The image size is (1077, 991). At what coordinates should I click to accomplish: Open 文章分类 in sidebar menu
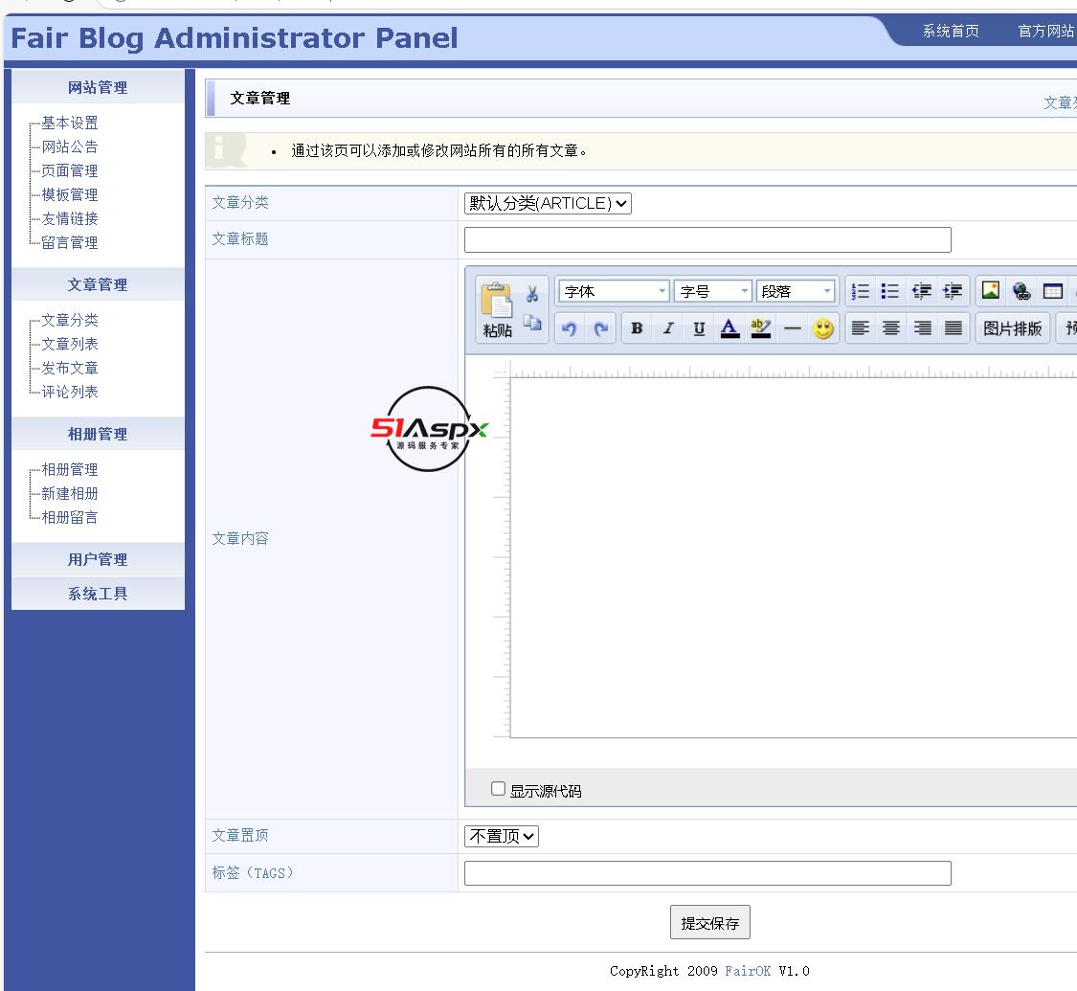[x=69, y=320]
